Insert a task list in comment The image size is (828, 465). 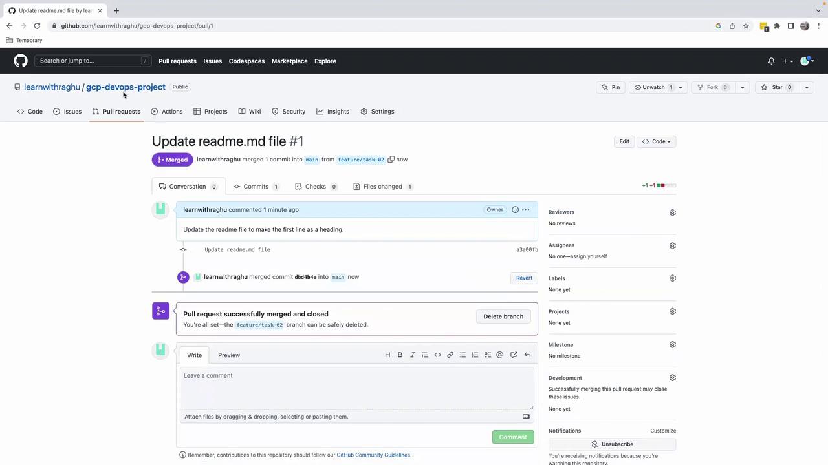pos(488,355)
